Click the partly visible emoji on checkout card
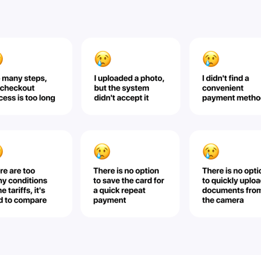Image resolution: width=261 pixels, height=255 pixels. (1, 59)
